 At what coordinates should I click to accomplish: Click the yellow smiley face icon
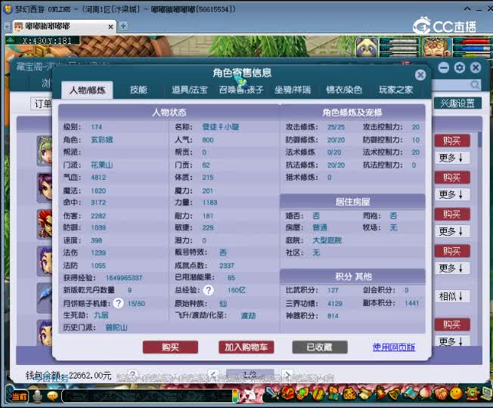(x=456, y=393)
